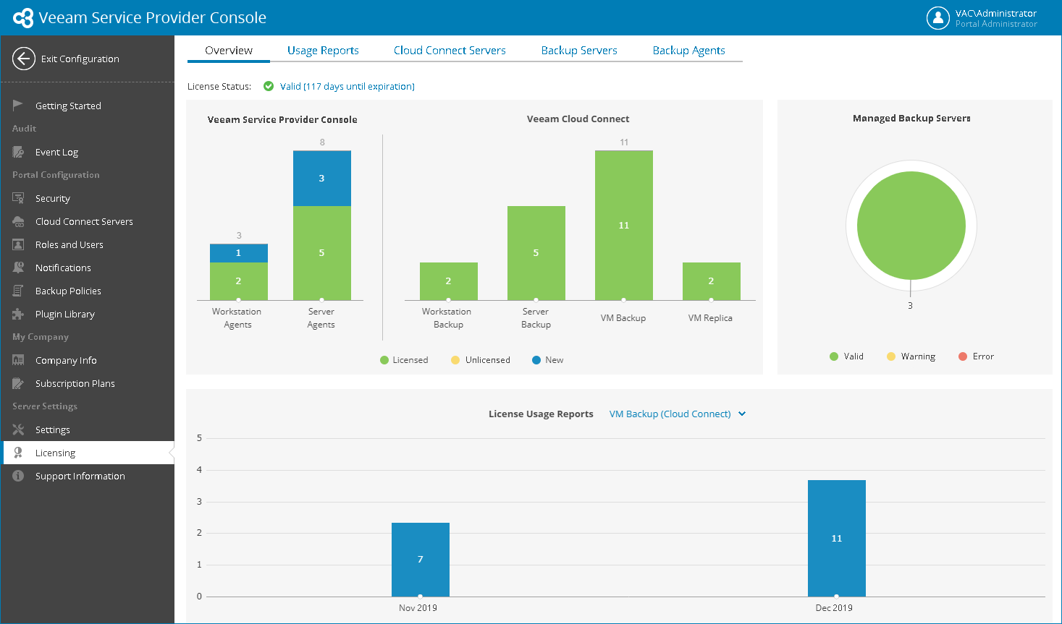This screenshot has height=624, width=1062.
Task: Click the Security icon in sidebar
Action: [18, 198]
